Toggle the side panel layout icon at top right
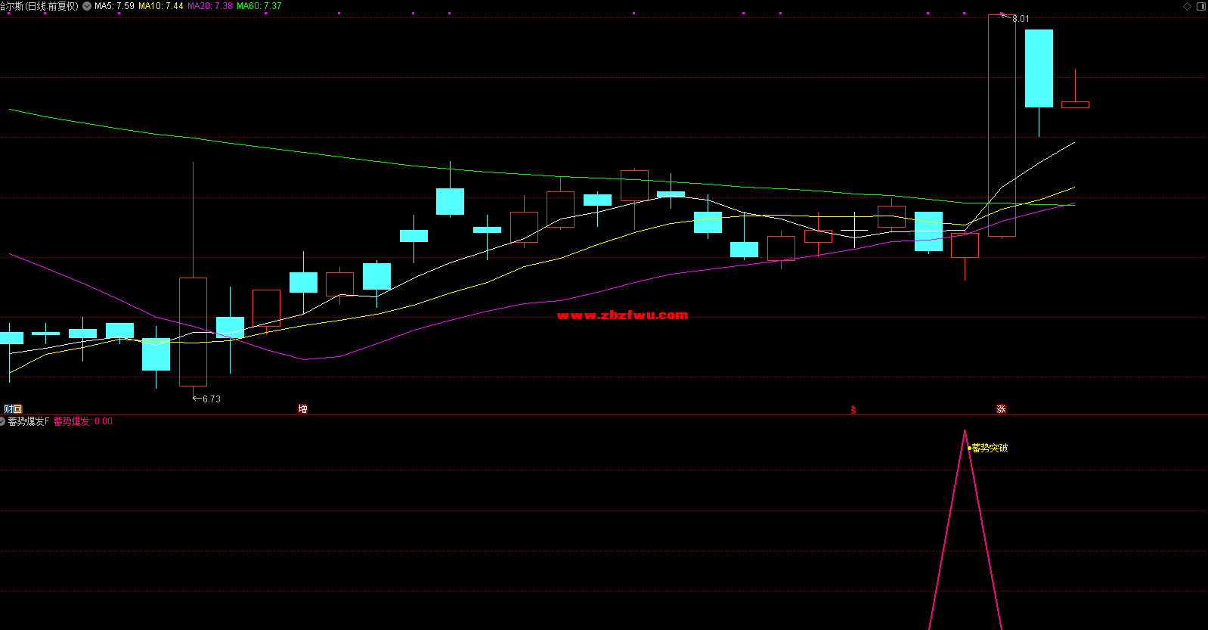Screen dimensions: 1208x630 pyautogui.click(x=1201, y=6)
